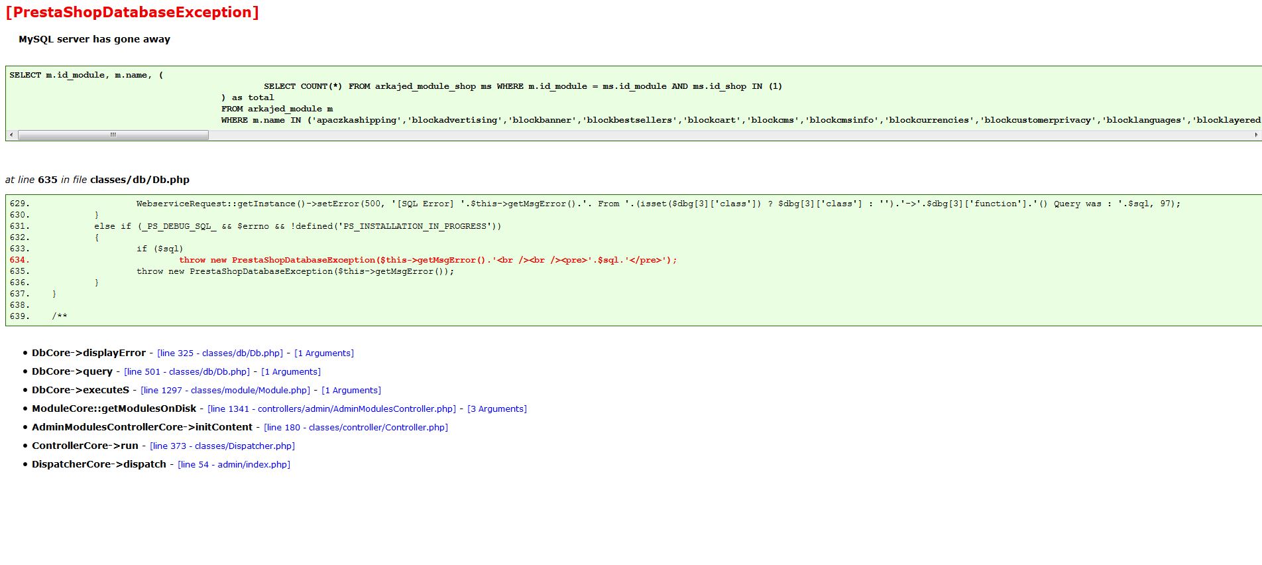Open the 'line 373 - classes/Dispatcher.php' link
Screen dimensions: 1262x565
click(223, 446)
